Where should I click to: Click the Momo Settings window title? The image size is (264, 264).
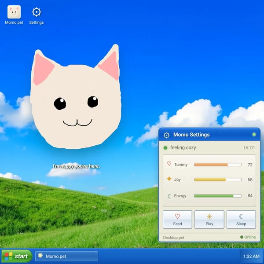[191, 135]
